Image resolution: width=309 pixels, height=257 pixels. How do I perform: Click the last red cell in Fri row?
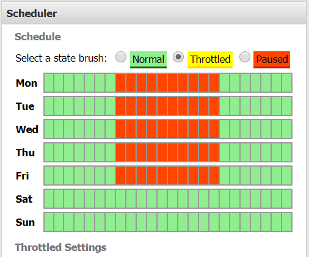pos(214,176)
